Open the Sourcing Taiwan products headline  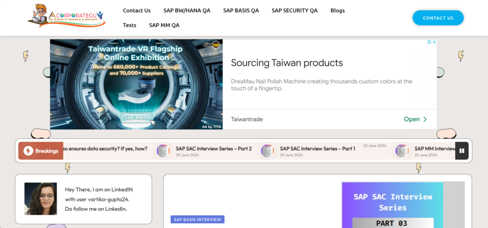(x=286, y=63)
